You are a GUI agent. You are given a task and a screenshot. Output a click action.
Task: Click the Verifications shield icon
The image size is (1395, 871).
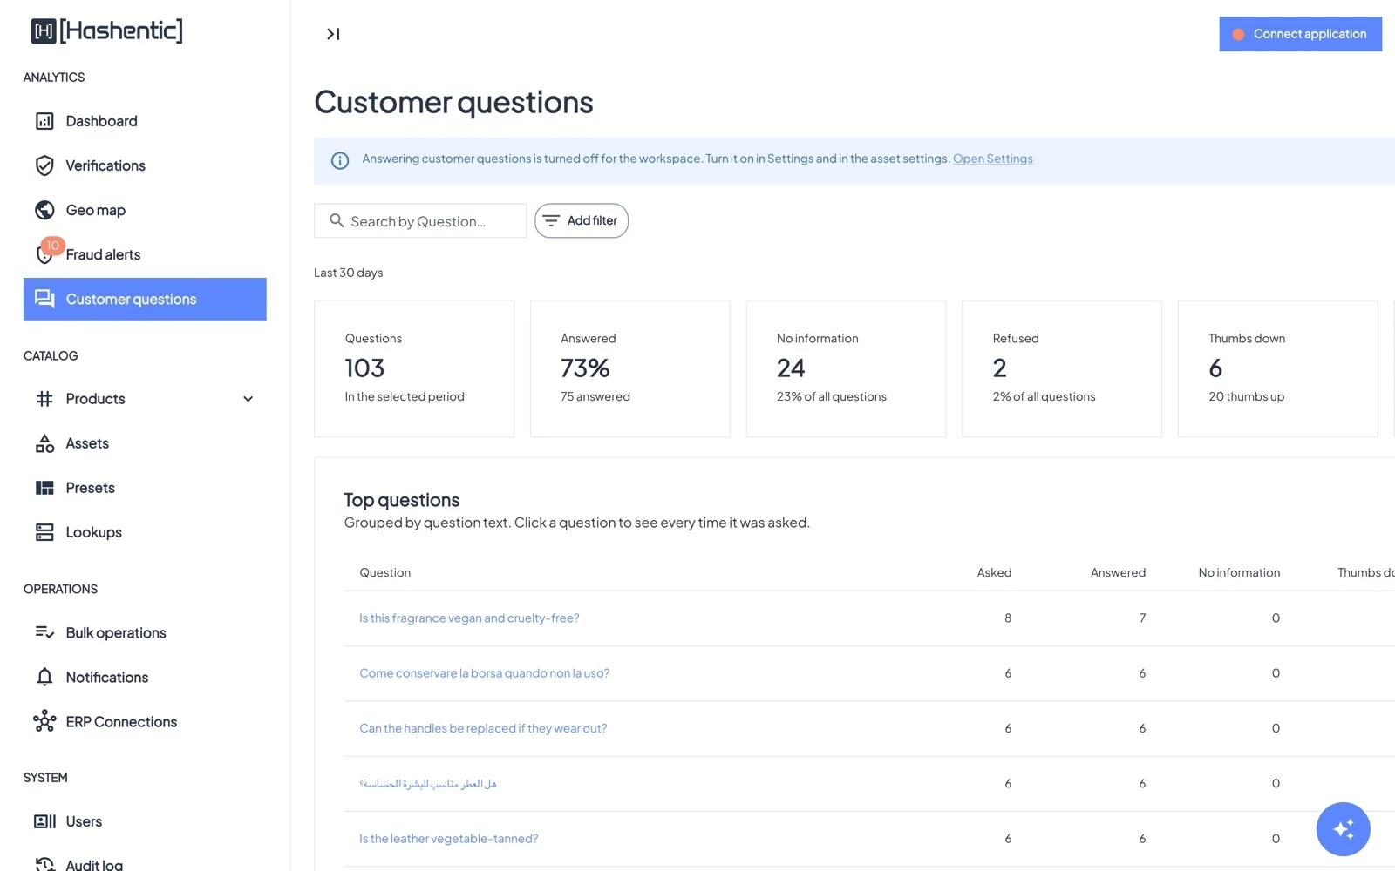44,165
